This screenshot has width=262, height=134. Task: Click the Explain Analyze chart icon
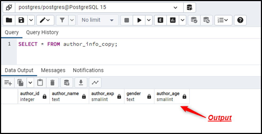pyautogui.click(x=173, y=20)
